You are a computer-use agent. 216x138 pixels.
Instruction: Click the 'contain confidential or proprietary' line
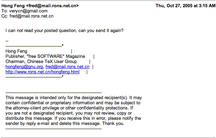[73, 103]
